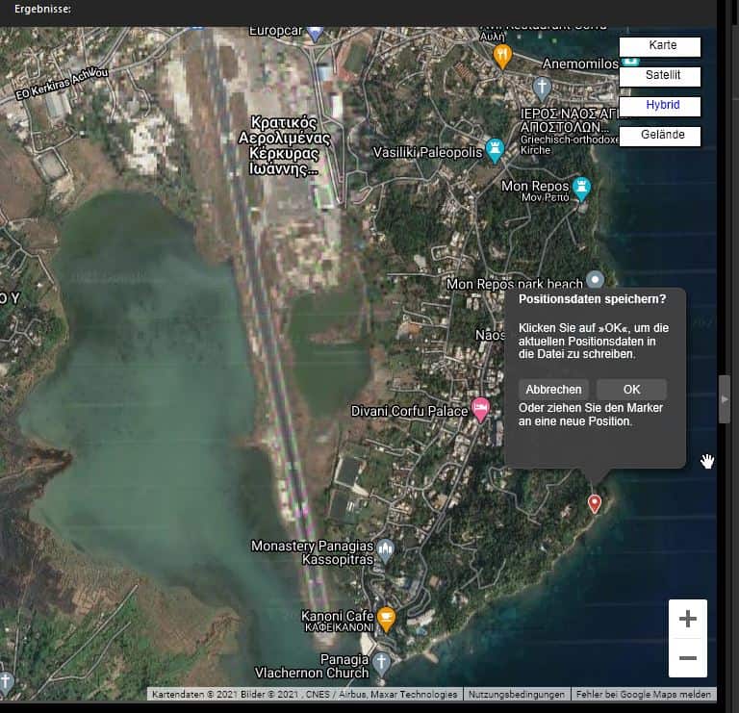Open the Panagia Vlachernon Church pin
739x713 pixels.
coord(381,664)
